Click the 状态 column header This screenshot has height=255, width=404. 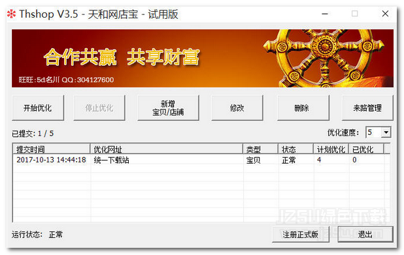[x=295, y=149]
